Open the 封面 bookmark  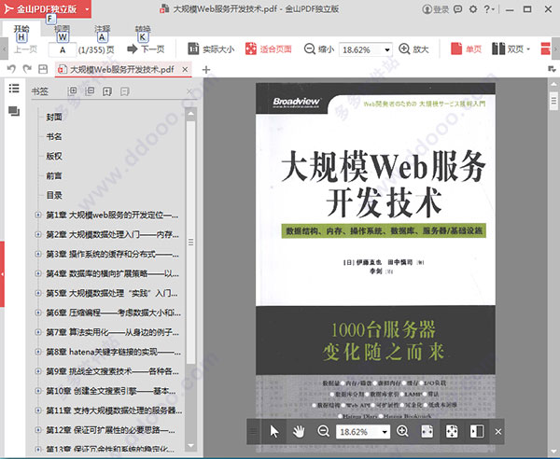point(54,117)
